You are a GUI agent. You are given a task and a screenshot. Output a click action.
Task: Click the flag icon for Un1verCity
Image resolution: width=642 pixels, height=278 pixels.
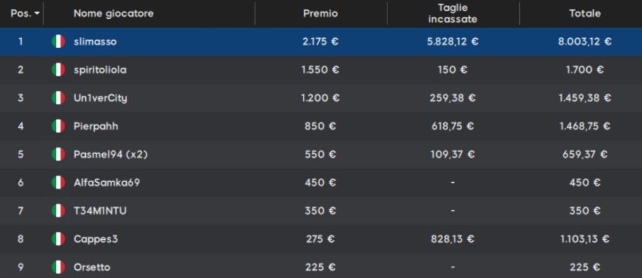tap(58, 98)
